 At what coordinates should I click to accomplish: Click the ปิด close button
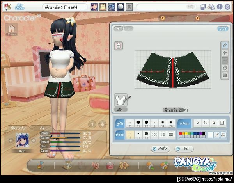(x=184, y=149)
